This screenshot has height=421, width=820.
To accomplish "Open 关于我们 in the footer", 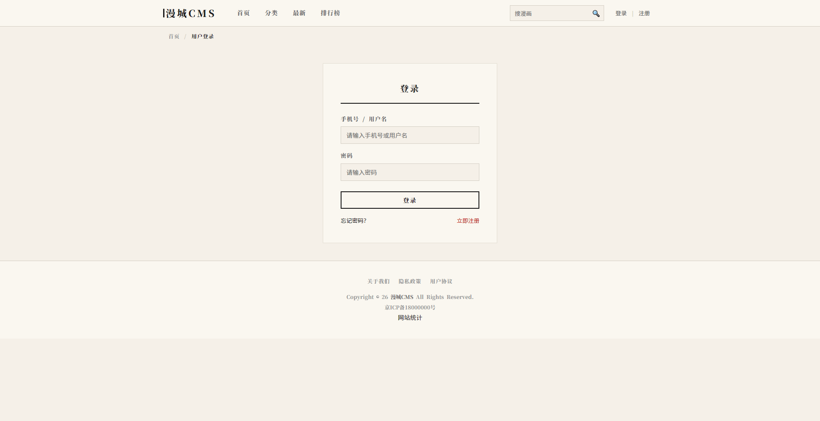I will [x=379, y=282].
